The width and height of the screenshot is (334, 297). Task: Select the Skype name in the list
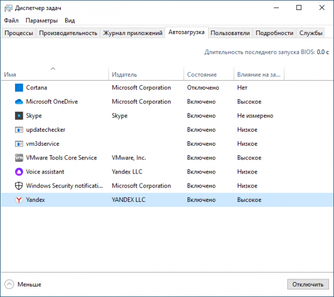point(34,116)
